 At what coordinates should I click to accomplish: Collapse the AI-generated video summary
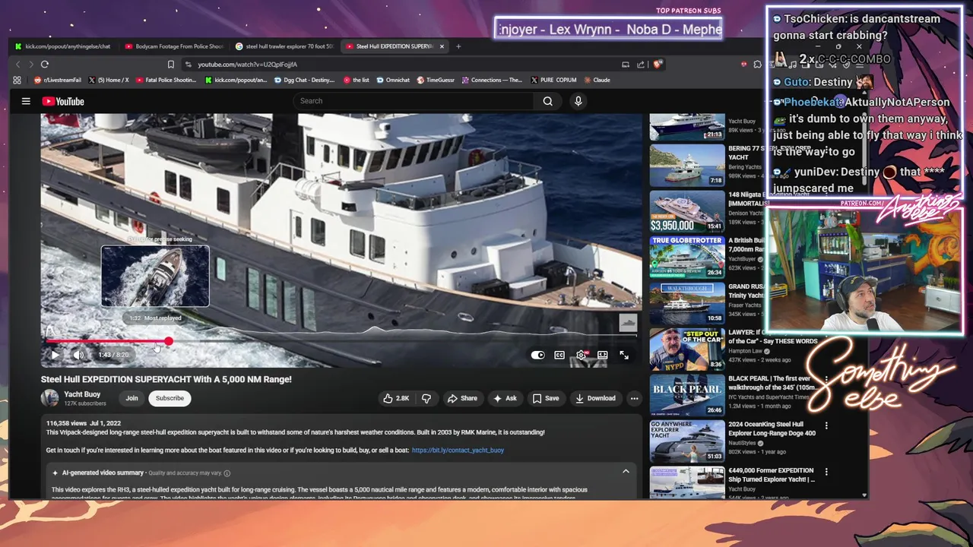point(626,472)
